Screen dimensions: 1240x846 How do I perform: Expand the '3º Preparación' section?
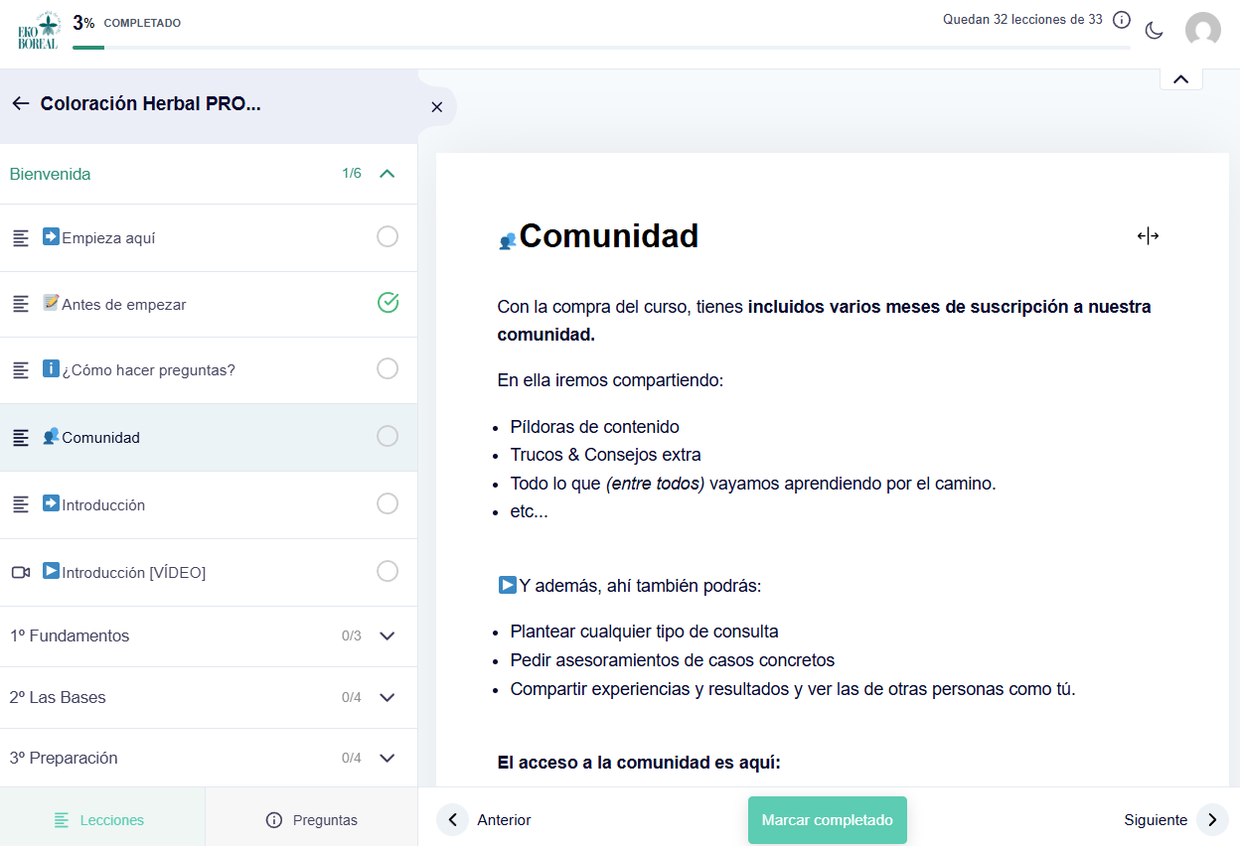pos(387,757)
